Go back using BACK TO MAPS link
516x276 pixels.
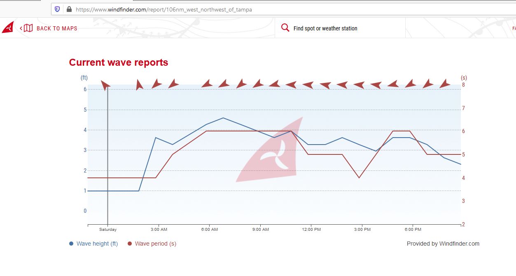pyautogui.click(x=57, y=28)
